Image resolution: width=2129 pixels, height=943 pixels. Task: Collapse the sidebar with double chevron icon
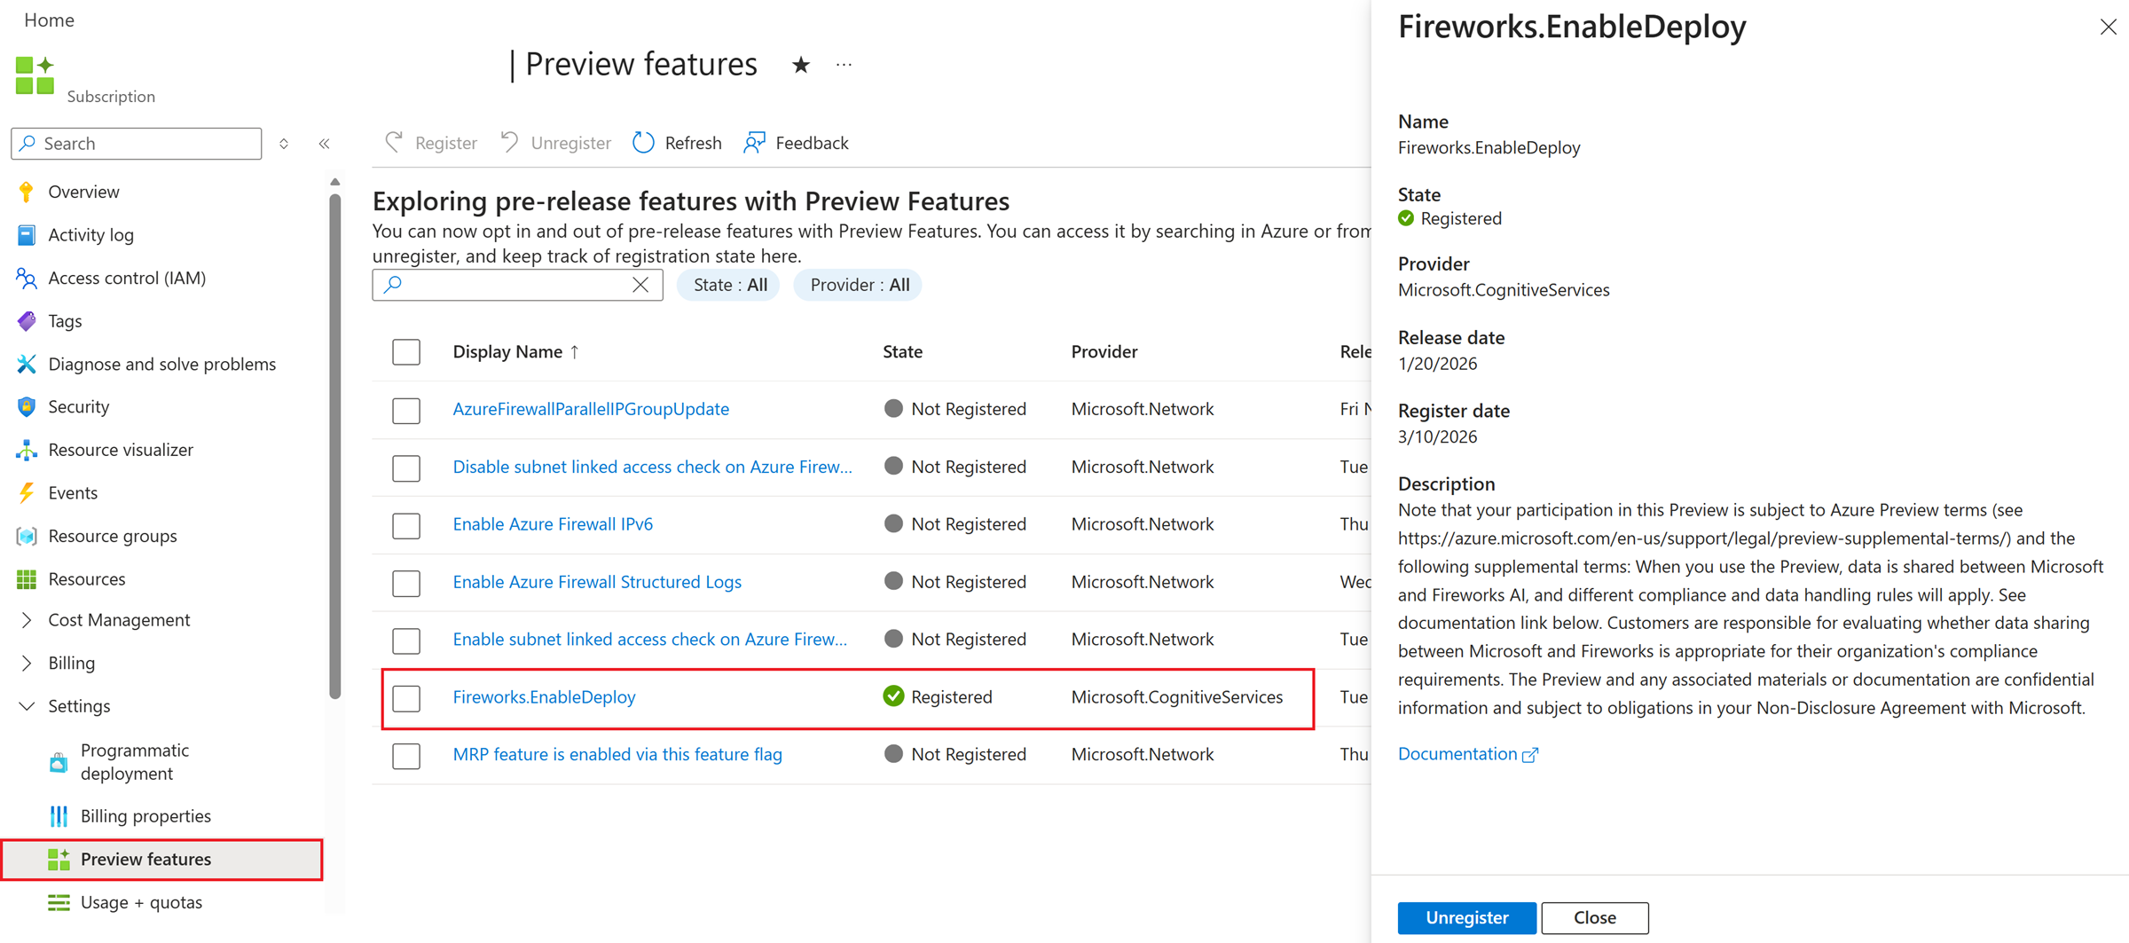tap(325, 144)
